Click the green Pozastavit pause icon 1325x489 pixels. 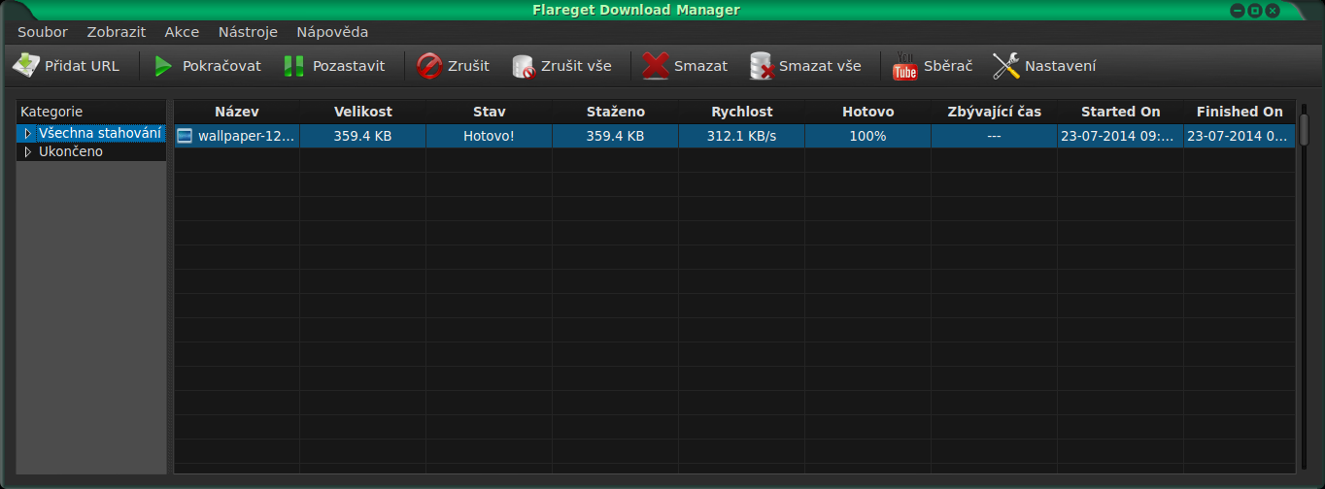(x=293, y=66)
